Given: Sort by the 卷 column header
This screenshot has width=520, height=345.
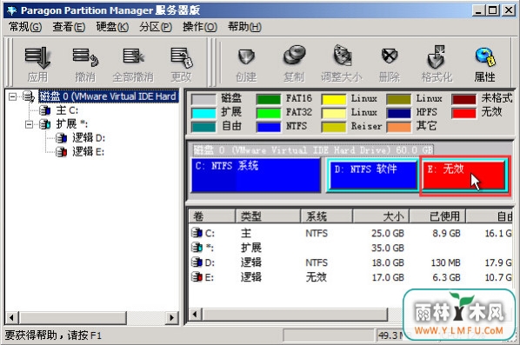Looking at the screenshot, I should click(x=212, y=216).
